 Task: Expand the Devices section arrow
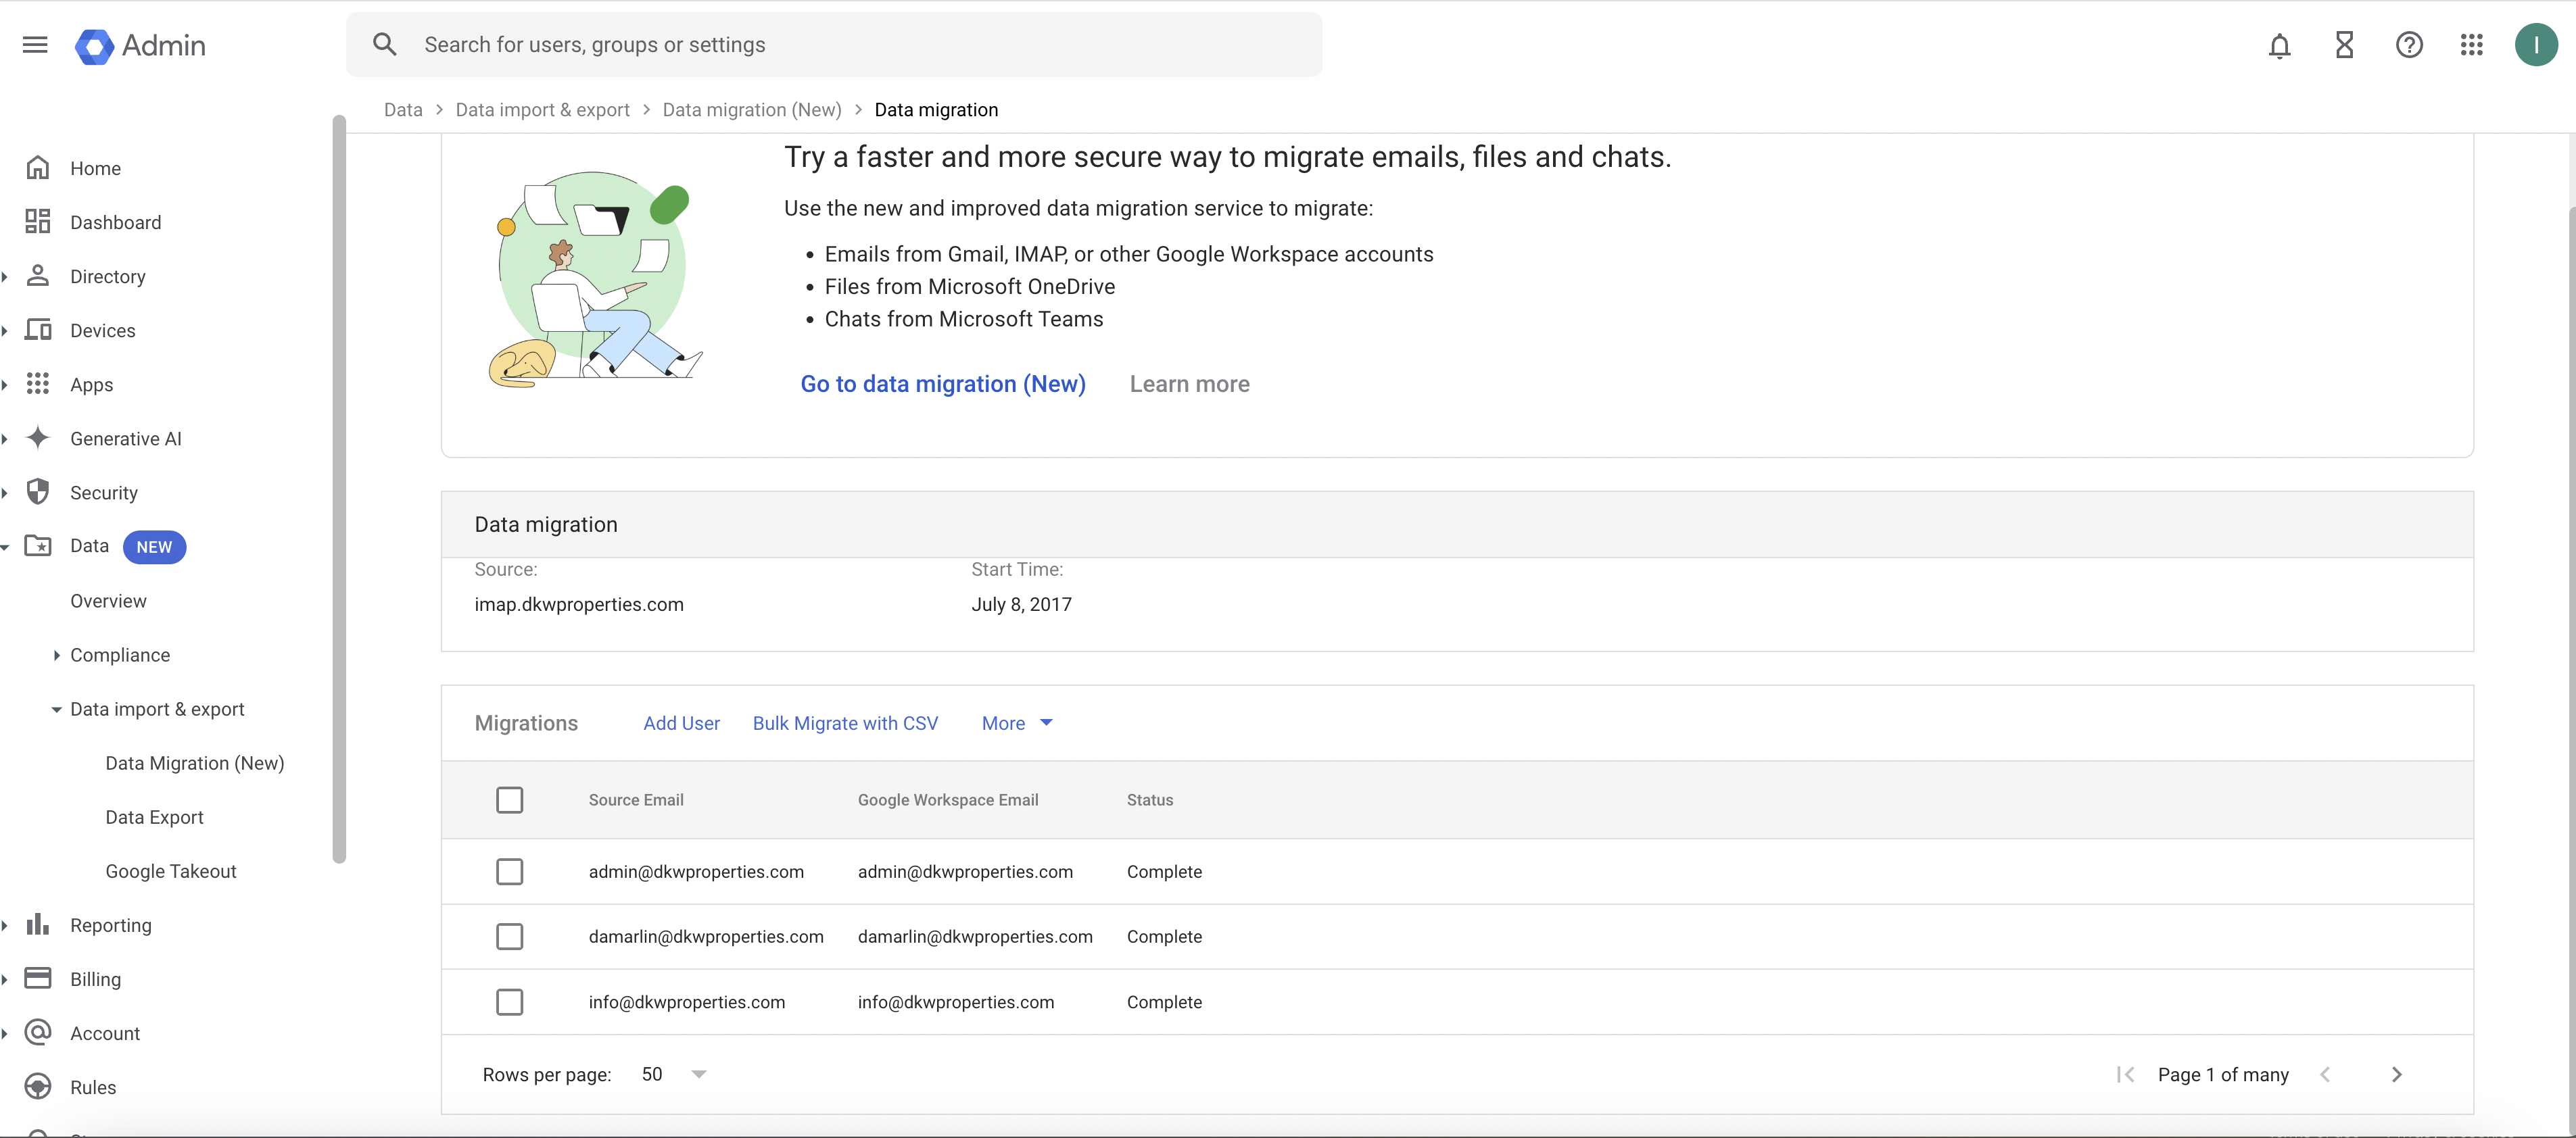[x=5, y=330]
